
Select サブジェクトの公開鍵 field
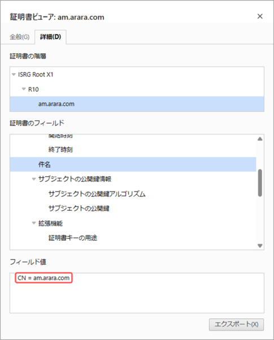tap(79, 209)
